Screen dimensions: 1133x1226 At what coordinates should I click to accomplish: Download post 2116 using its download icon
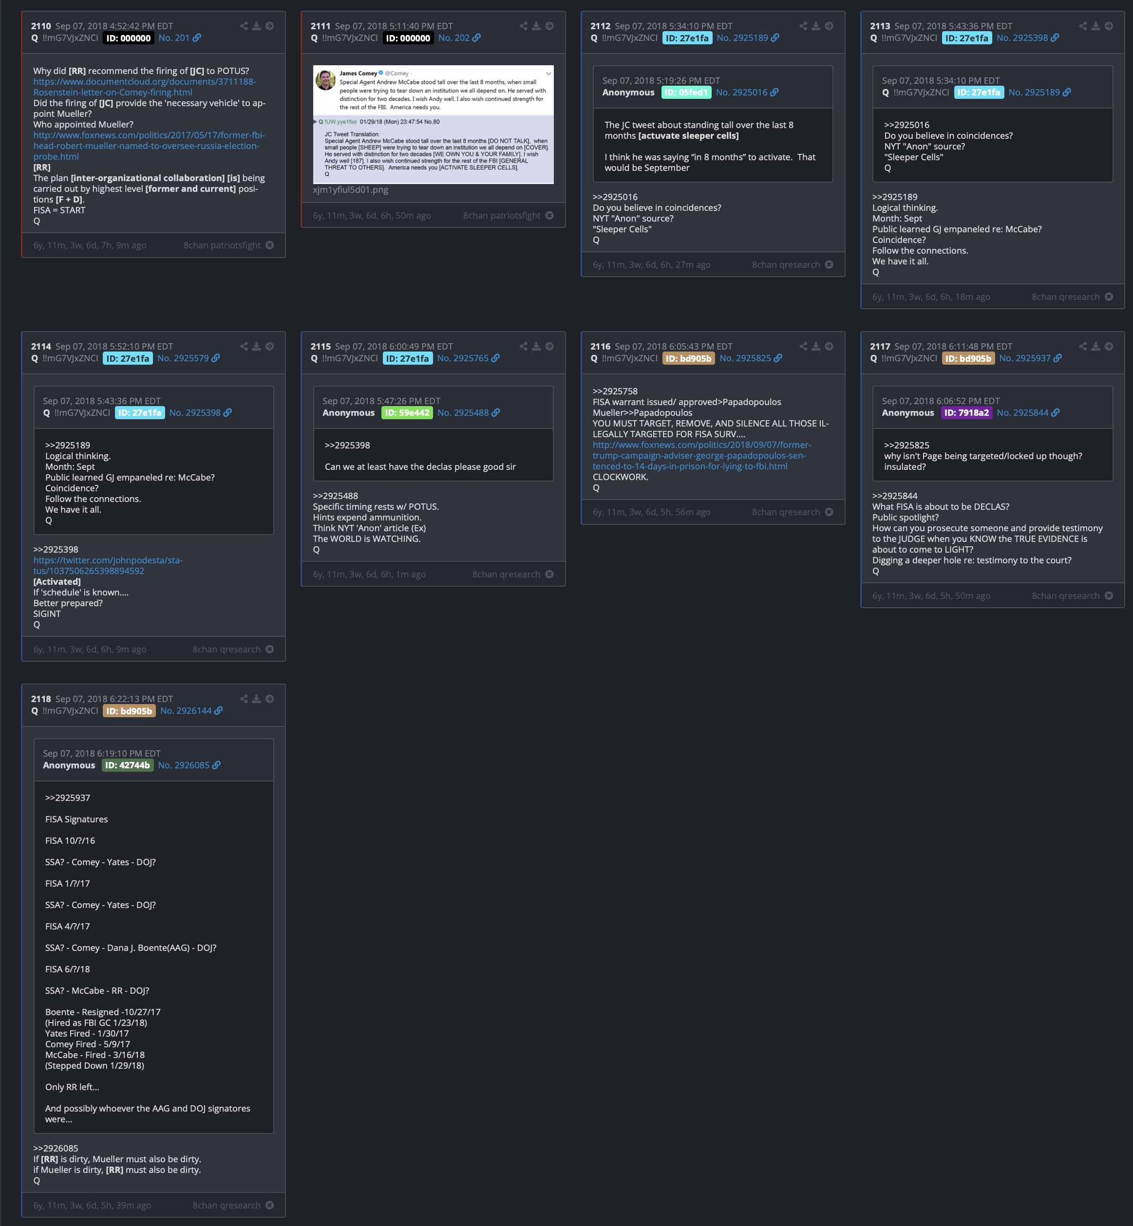[x=816, y=347]
